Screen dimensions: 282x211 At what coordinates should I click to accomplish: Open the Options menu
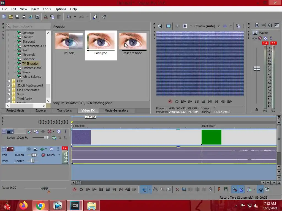(x=60, y=9)
